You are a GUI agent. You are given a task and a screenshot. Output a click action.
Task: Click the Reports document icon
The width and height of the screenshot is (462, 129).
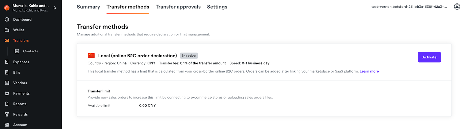coord(7,104)
